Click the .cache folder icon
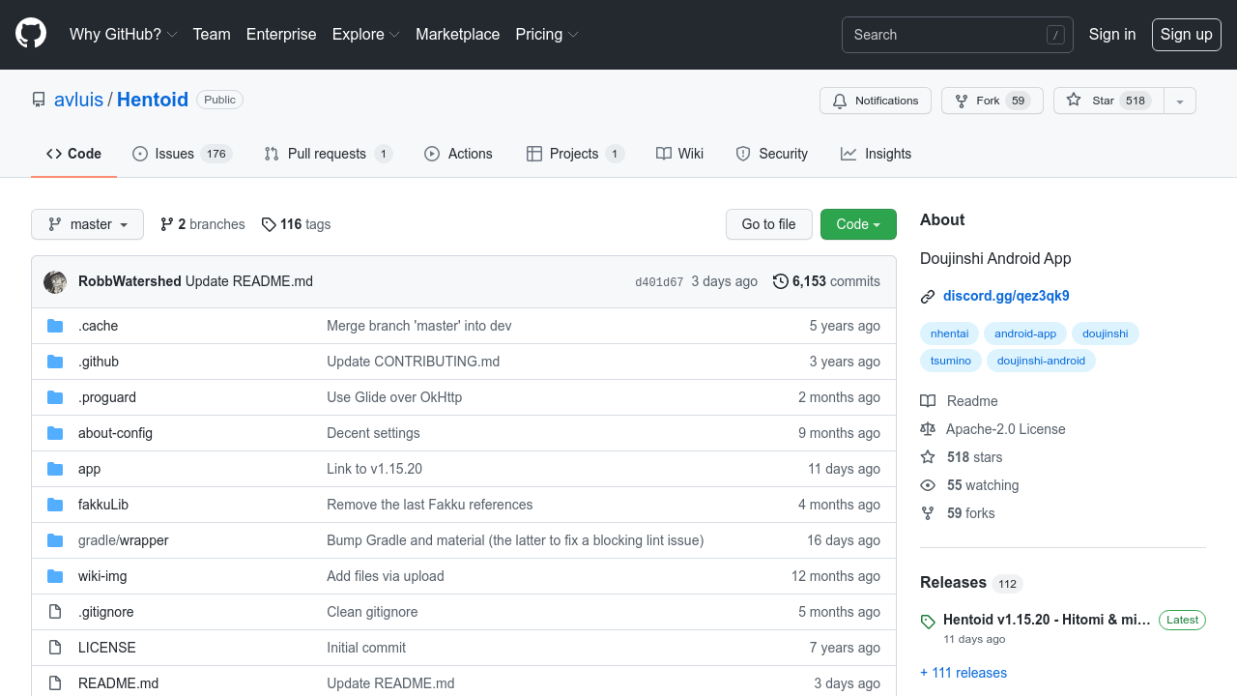 pyautogui.click(x=55, y=326)
